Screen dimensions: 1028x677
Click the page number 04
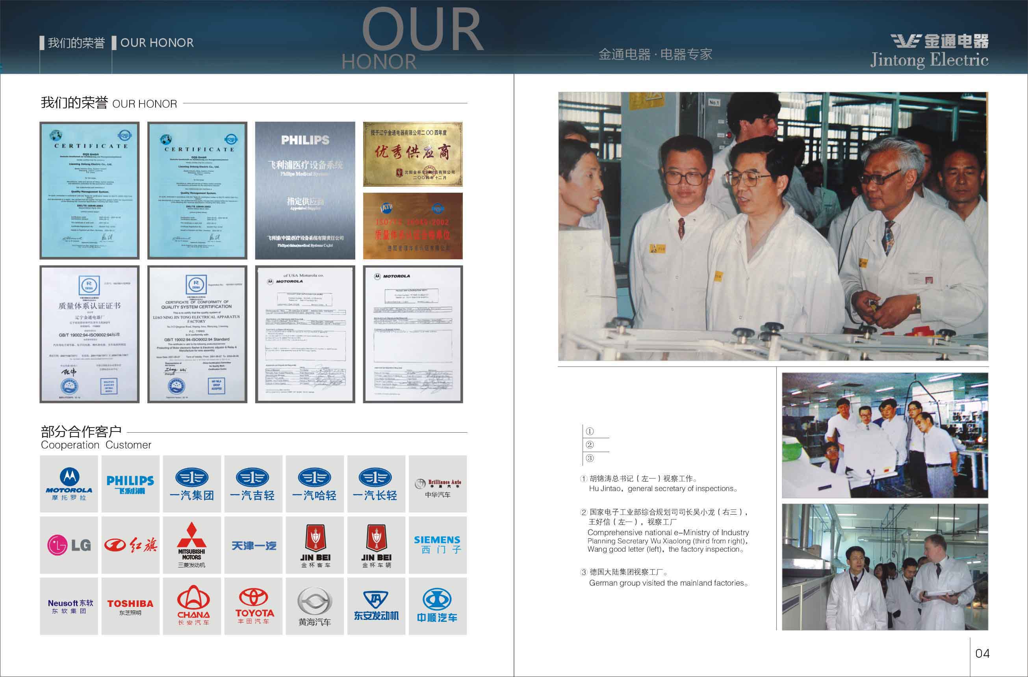click(983, 653)
